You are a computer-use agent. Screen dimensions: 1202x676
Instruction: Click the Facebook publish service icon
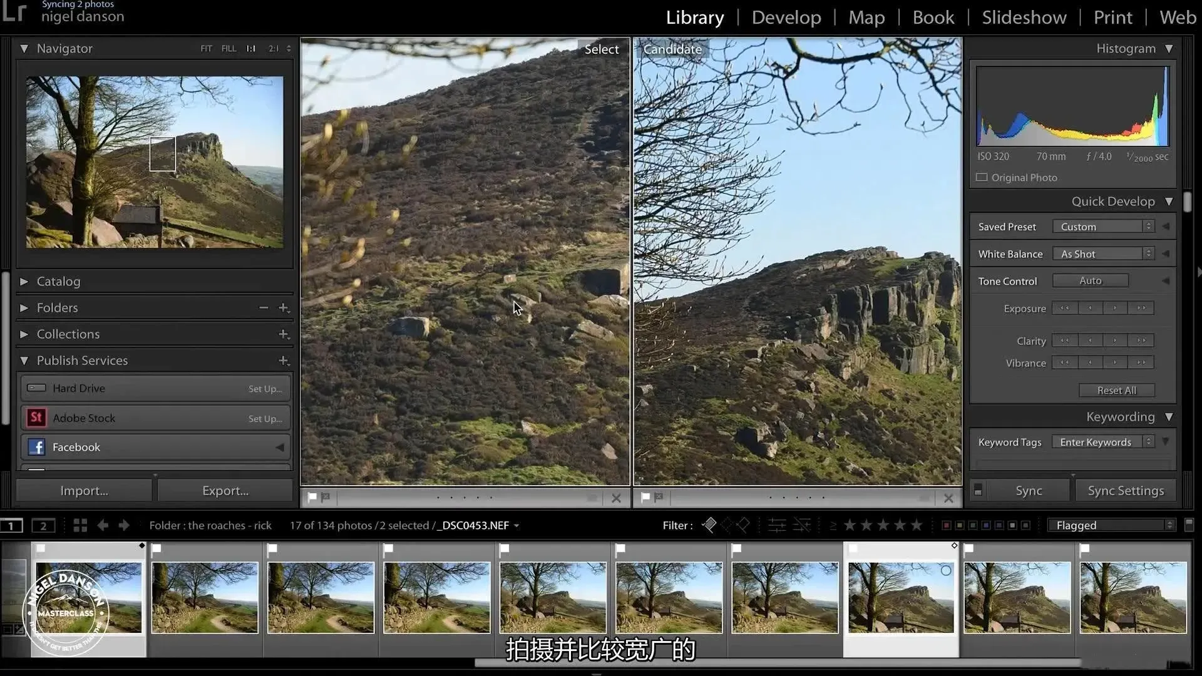coord(36,447)
